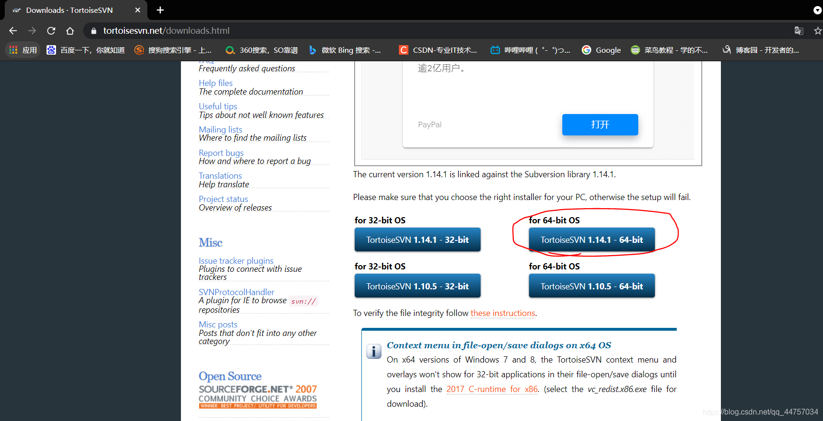Click the PayPal label in the ad
This screenshot has width=823, height=421.
tap(430, 124)
